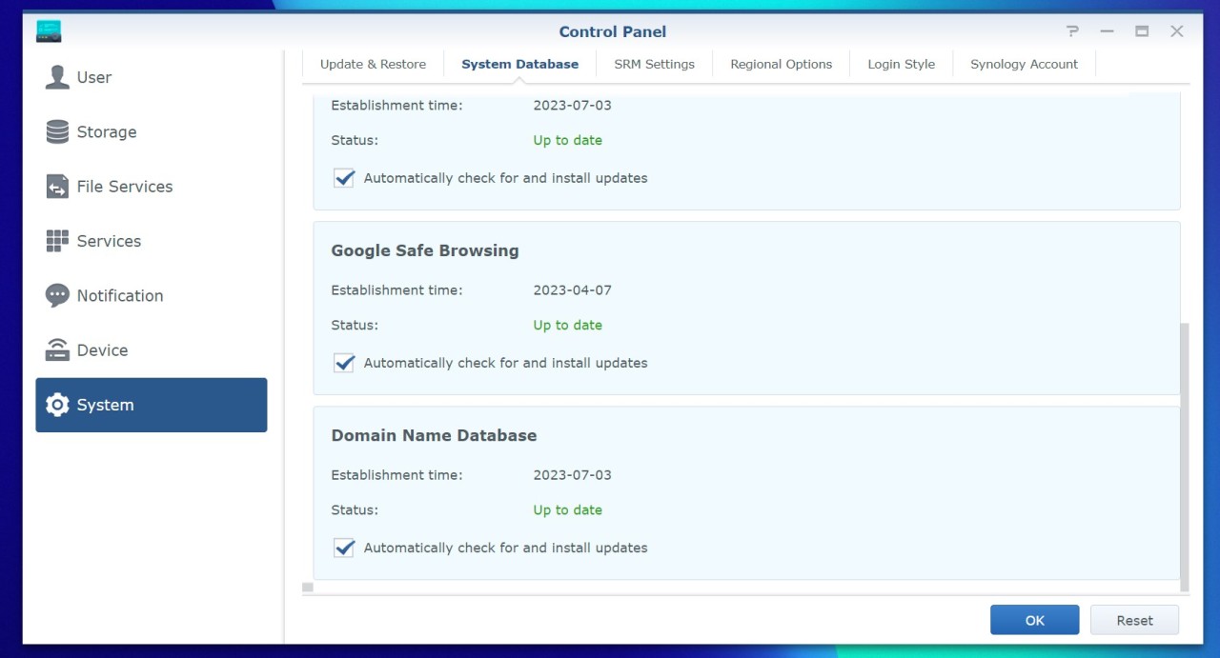Click the vertical scrollbar thumb
This screenshot has height=658, width=1220.
click(x=1185, y=456)
